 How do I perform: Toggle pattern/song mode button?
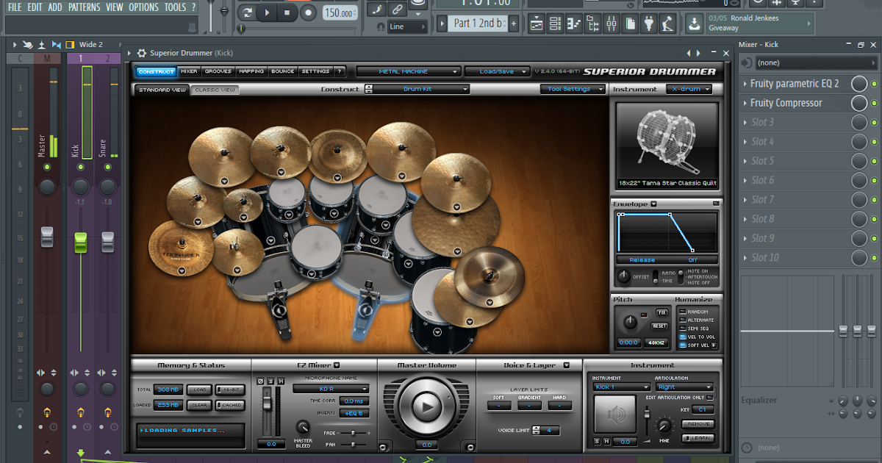click(x=247, y=12)
